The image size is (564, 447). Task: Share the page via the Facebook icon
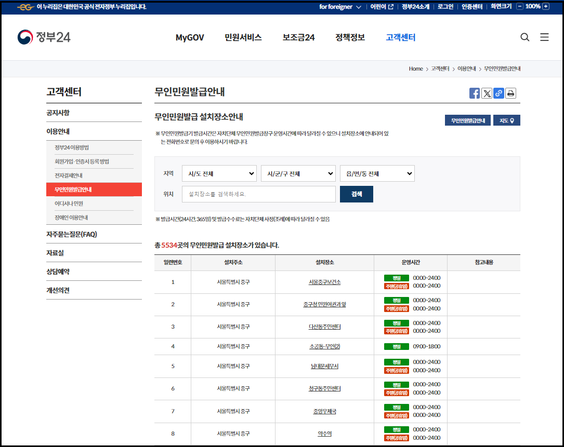(x=474, y=93)
